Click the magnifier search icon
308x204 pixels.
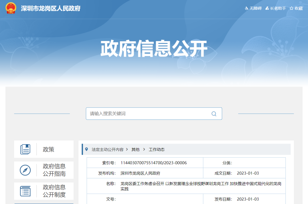[214, 114]
